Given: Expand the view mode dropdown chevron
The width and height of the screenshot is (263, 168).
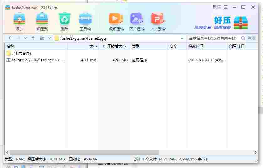Looking at the screenshot, I should tap(49, 38).
